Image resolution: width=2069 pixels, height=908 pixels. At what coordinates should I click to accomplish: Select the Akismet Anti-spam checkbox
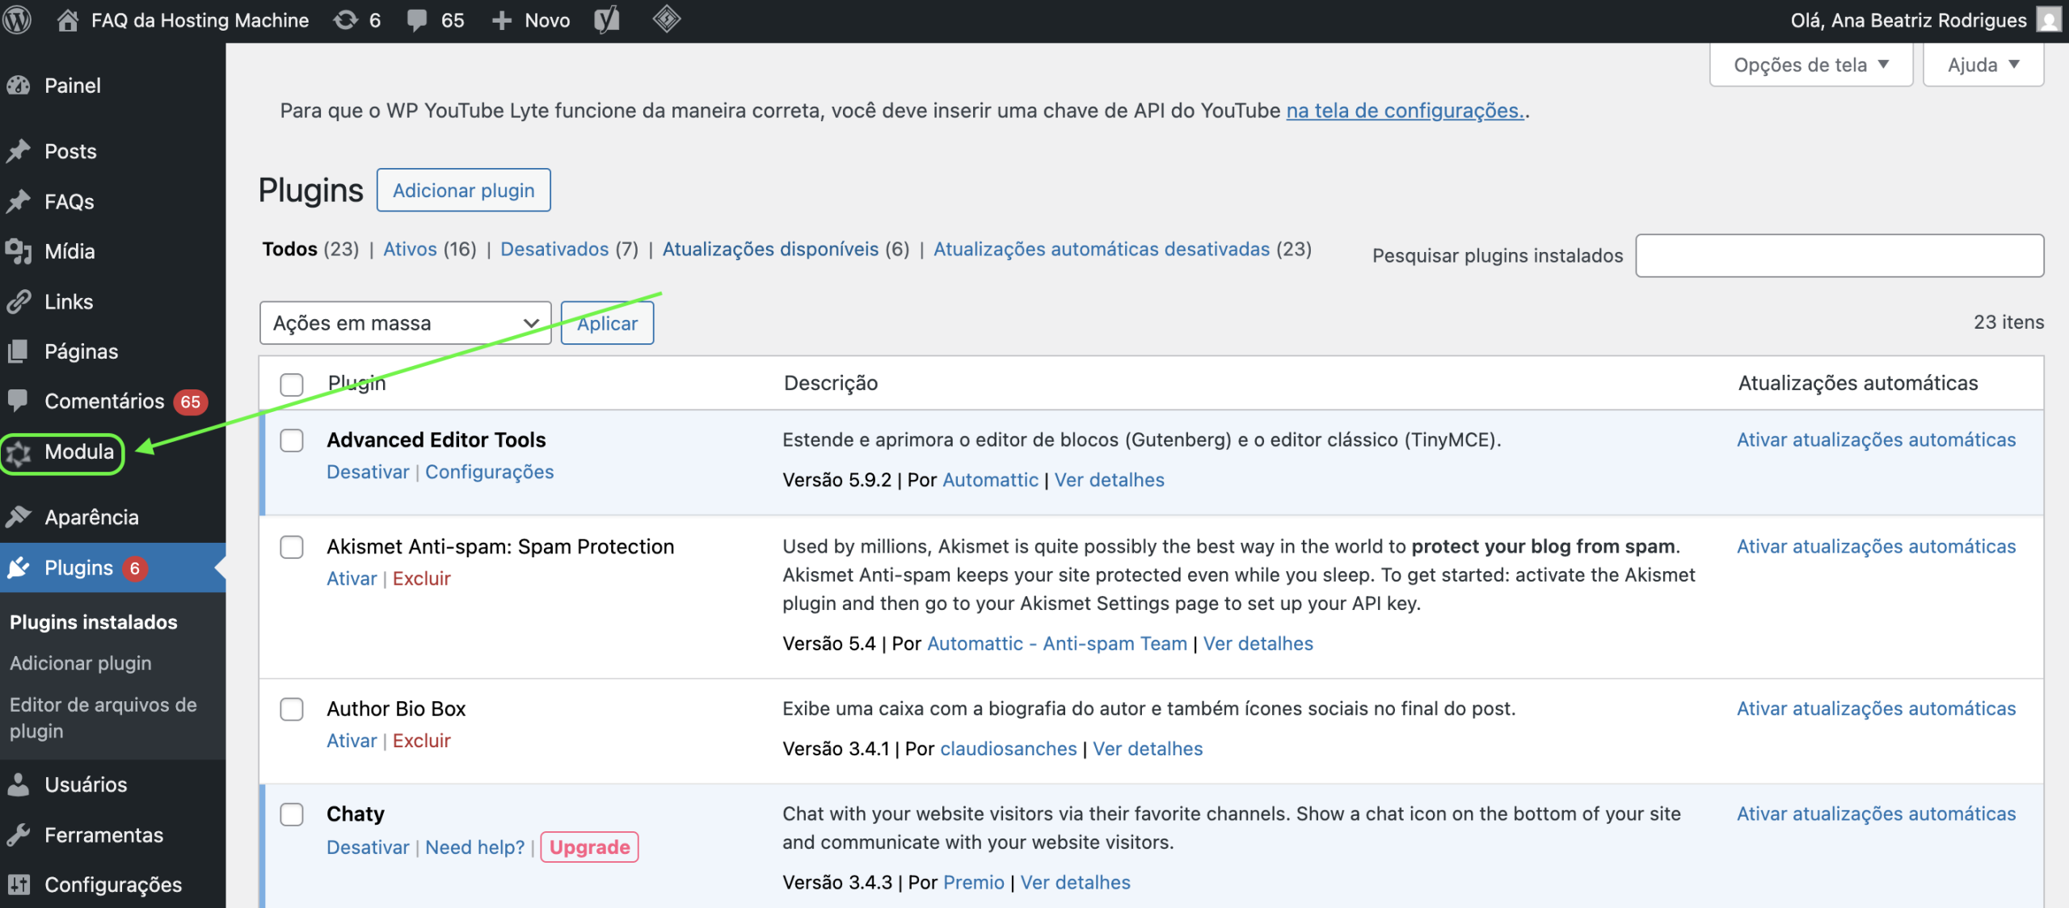click(292, 548)
